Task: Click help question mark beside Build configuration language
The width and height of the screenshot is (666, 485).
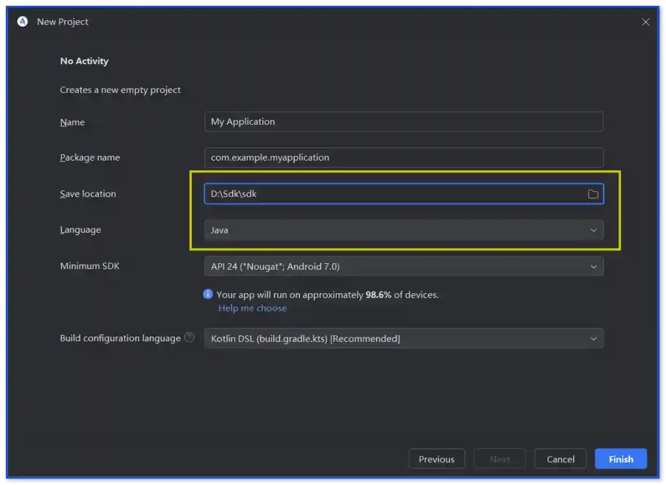Action: 189,337
